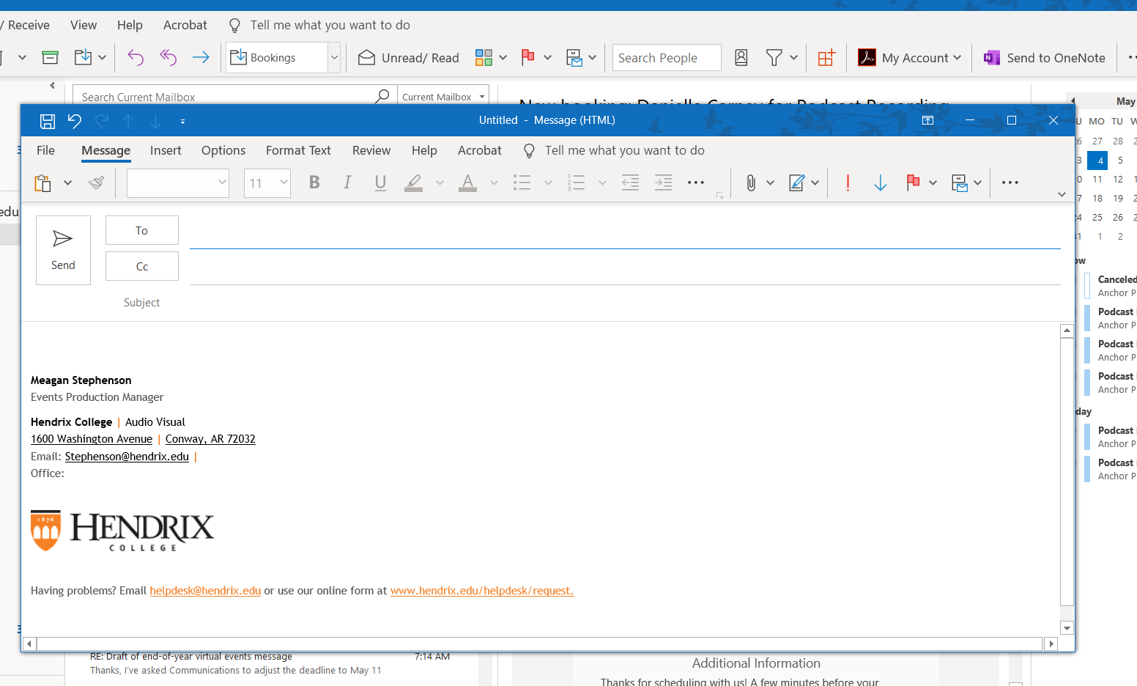
Task: Click the Filter Email funnel icon
Action: [774, 58]
